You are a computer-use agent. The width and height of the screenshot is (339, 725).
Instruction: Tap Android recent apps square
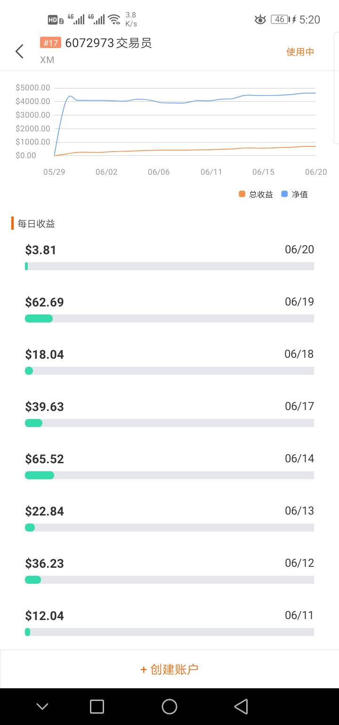coord(97,707)
